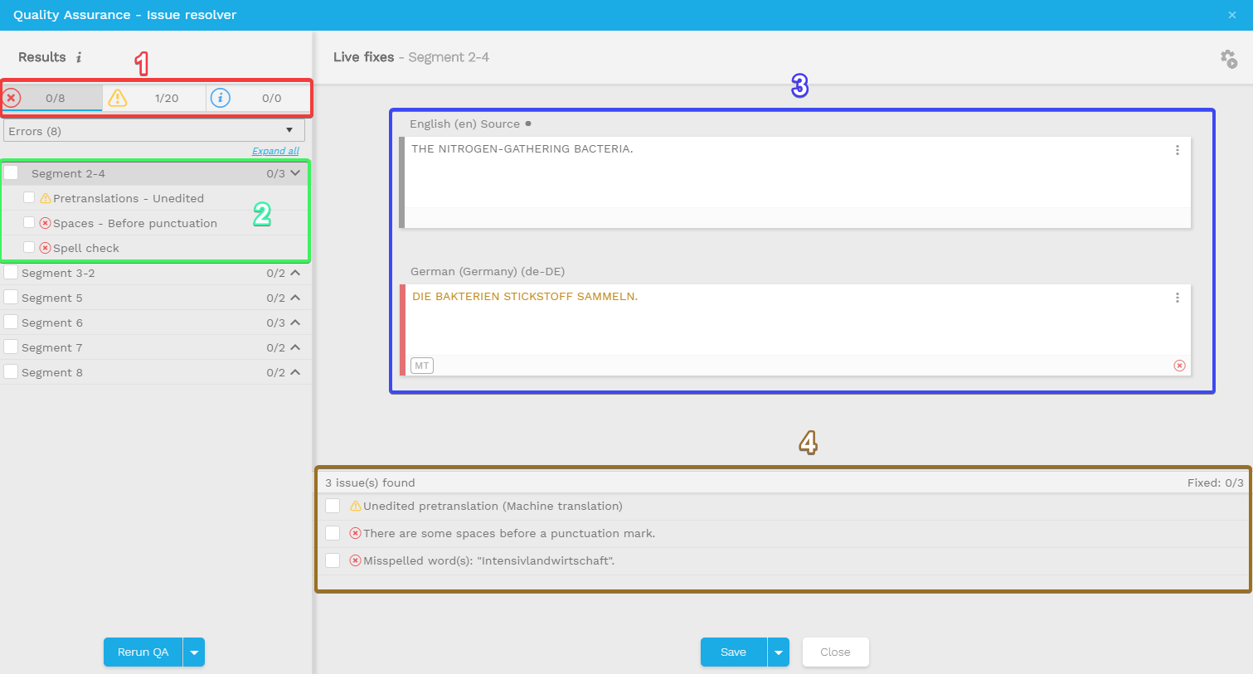Expand the Segment 6 issue list
This screenshot has width=1253, height=674.
[x=295, y=322]
